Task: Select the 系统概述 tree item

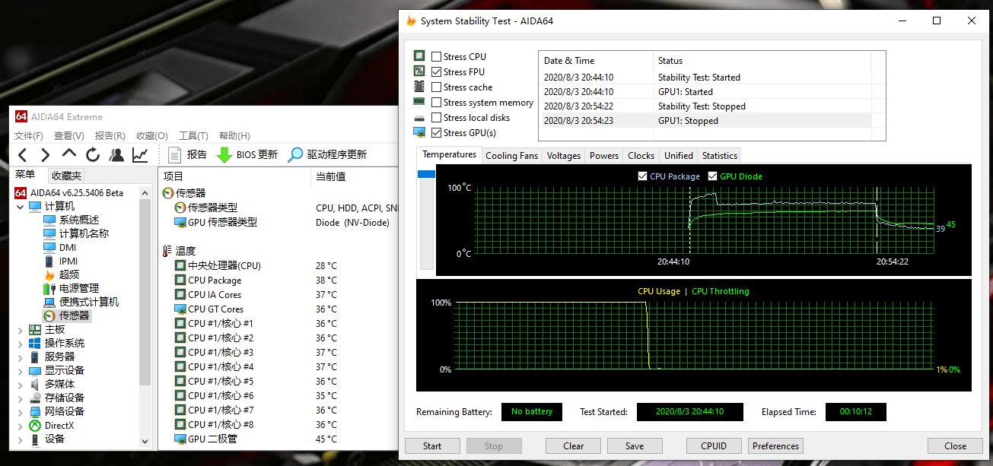Action: tap(79, 220)
